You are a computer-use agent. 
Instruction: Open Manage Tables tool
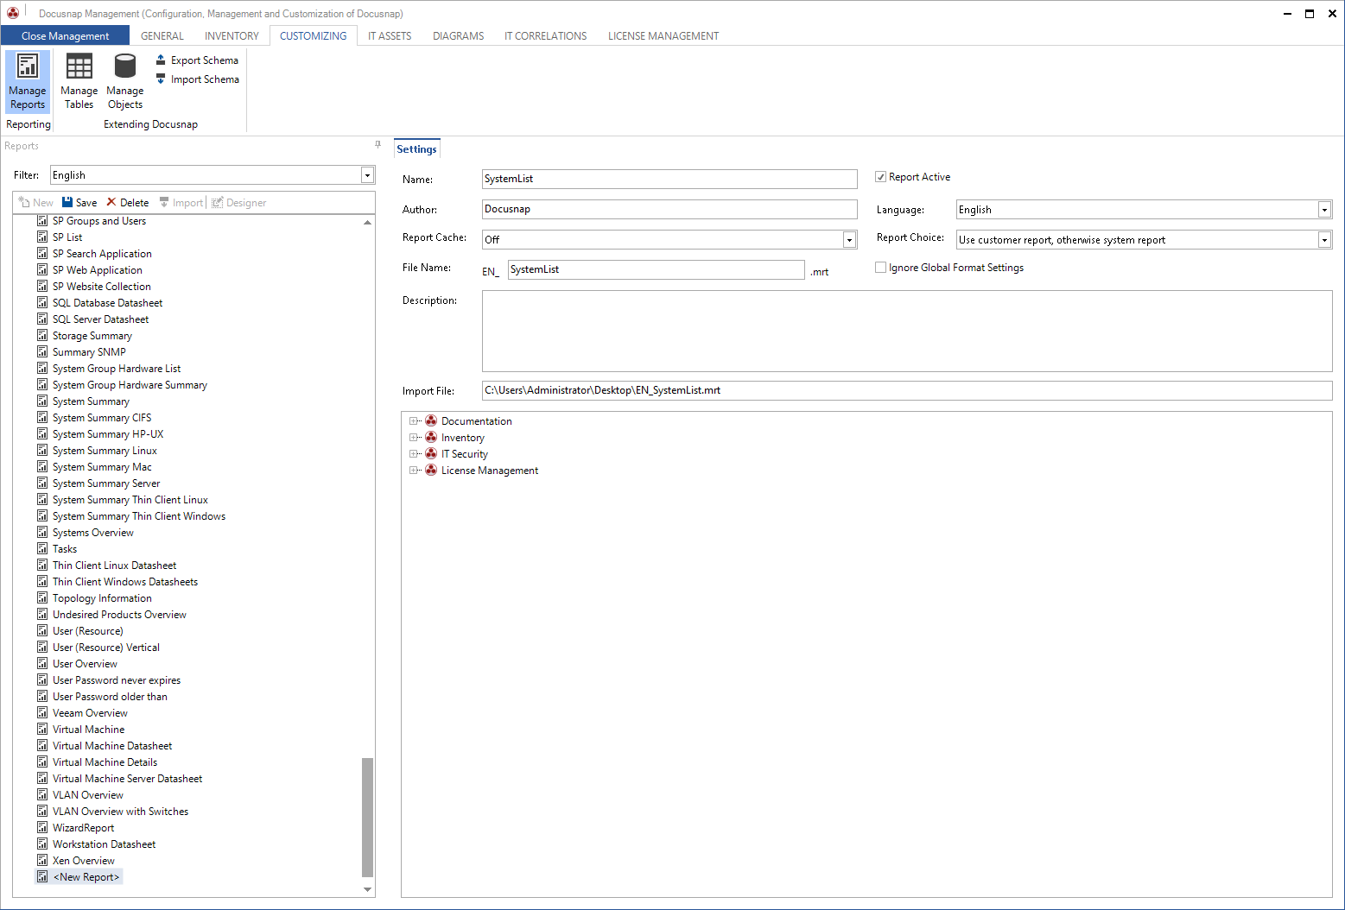tap(79, 81)
